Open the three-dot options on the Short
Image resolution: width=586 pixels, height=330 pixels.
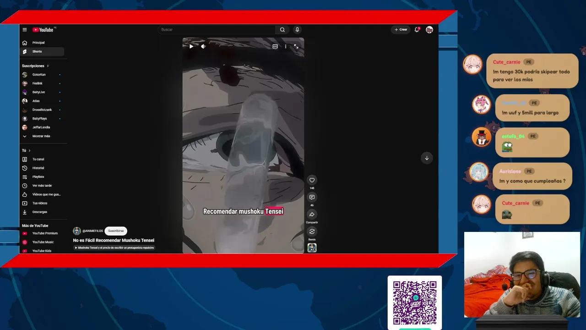[x=286, y=46]
